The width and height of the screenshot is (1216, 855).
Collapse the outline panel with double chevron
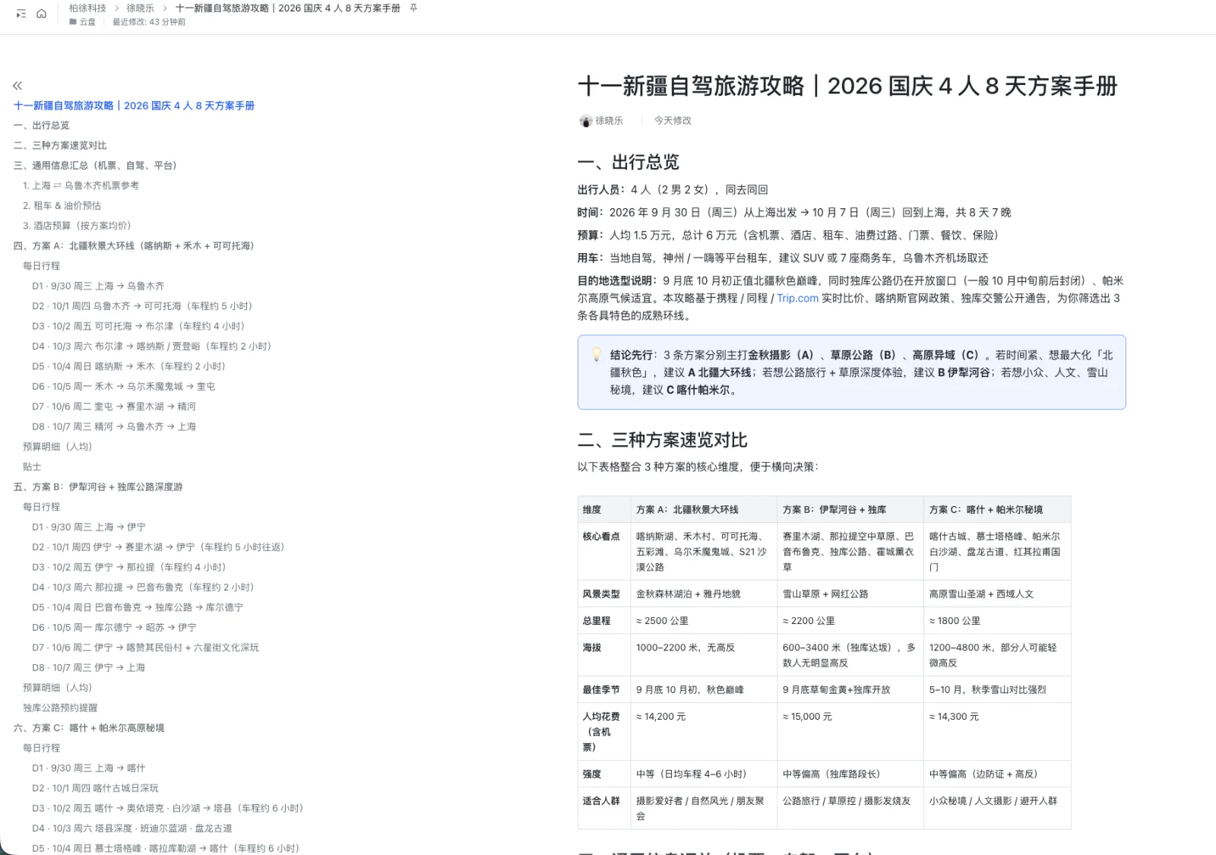17,86
